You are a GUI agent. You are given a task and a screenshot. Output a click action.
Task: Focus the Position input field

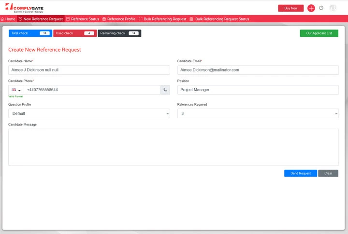[x=258, y=90]
